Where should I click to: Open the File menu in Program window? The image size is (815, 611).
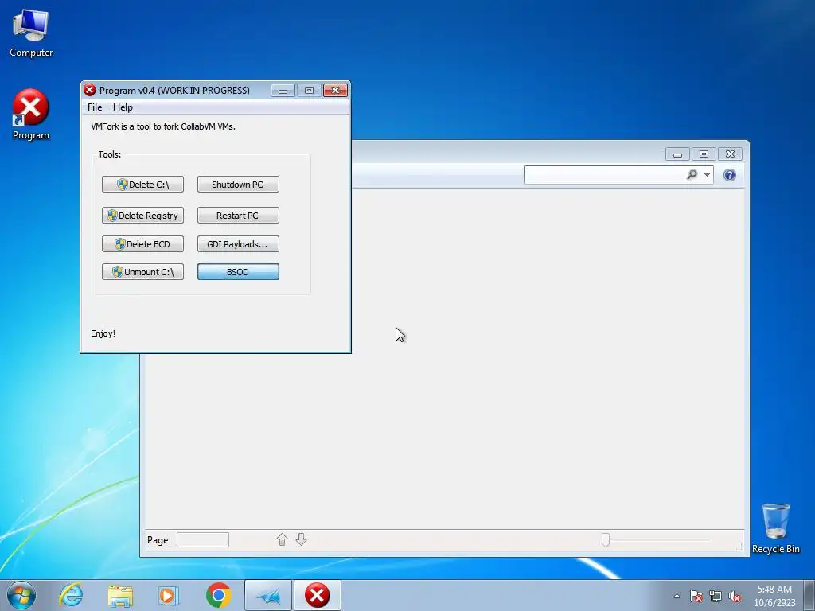95,107
